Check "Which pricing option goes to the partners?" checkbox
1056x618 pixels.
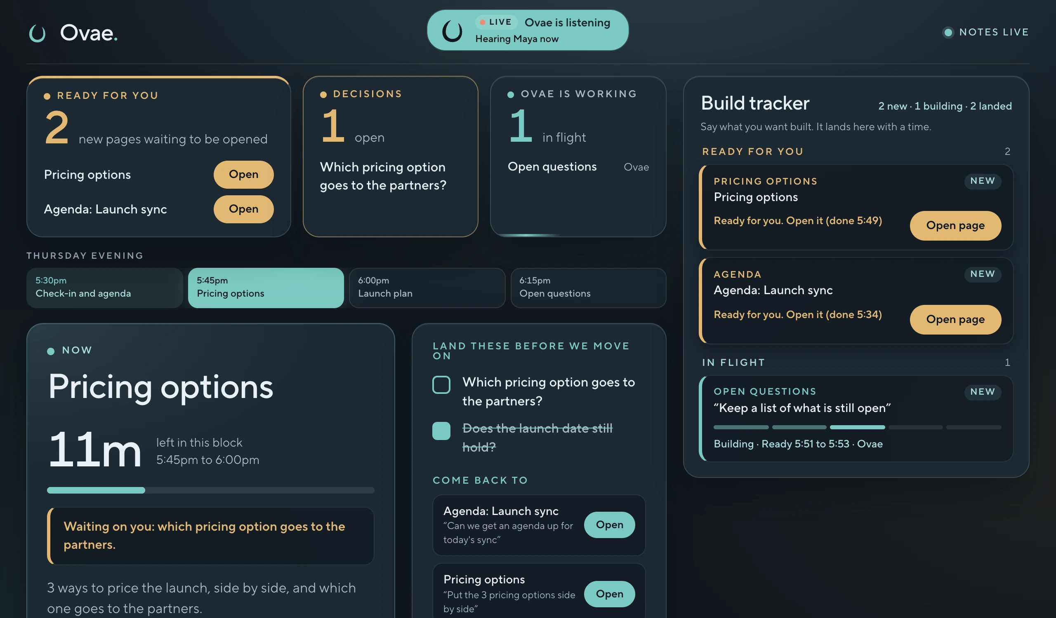(x=441, y=384)
